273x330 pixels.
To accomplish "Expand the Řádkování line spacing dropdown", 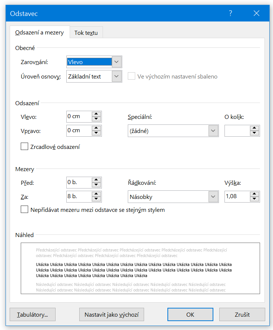I will [x=213, y=197].
